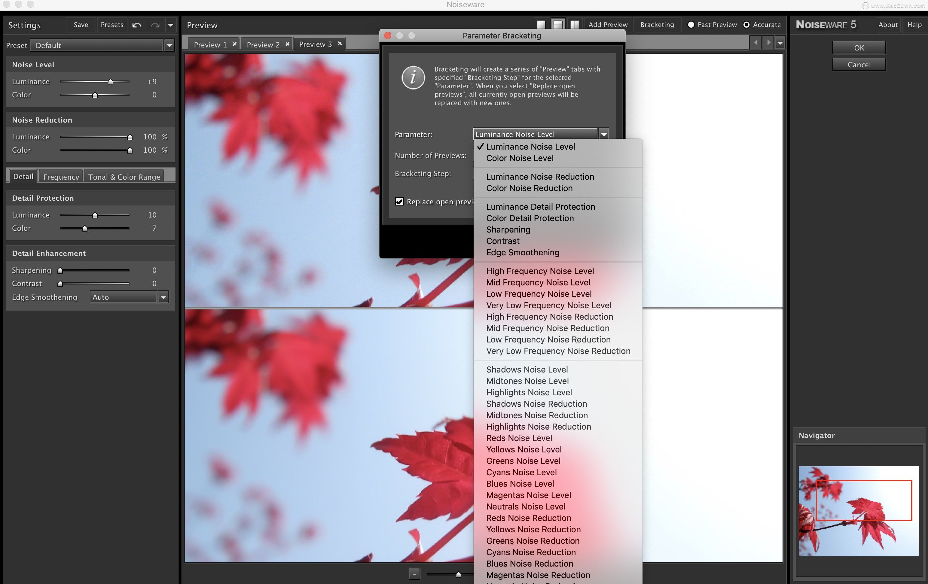Enable the Fast Preview radio button
The height and width of the screenshot is (584, 928).
click(x=691, y=25)
